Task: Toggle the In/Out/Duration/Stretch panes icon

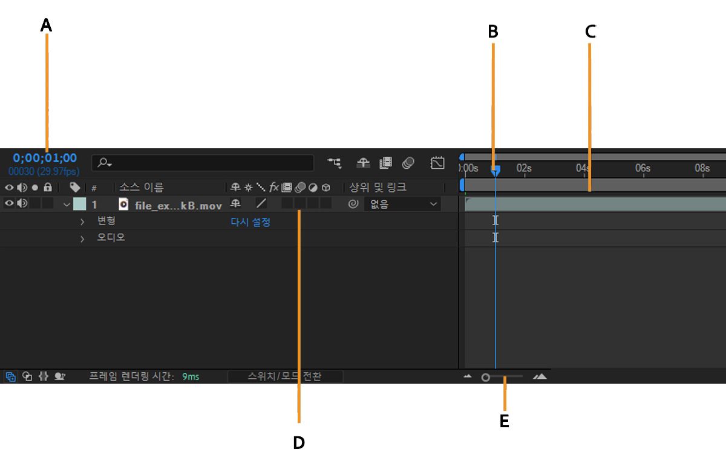Action: point(43,376)
